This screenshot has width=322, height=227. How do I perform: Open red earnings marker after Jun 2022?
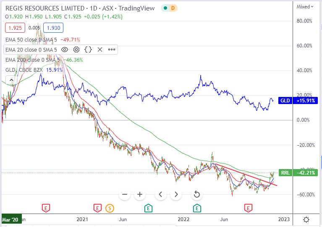tap(248, 208)
